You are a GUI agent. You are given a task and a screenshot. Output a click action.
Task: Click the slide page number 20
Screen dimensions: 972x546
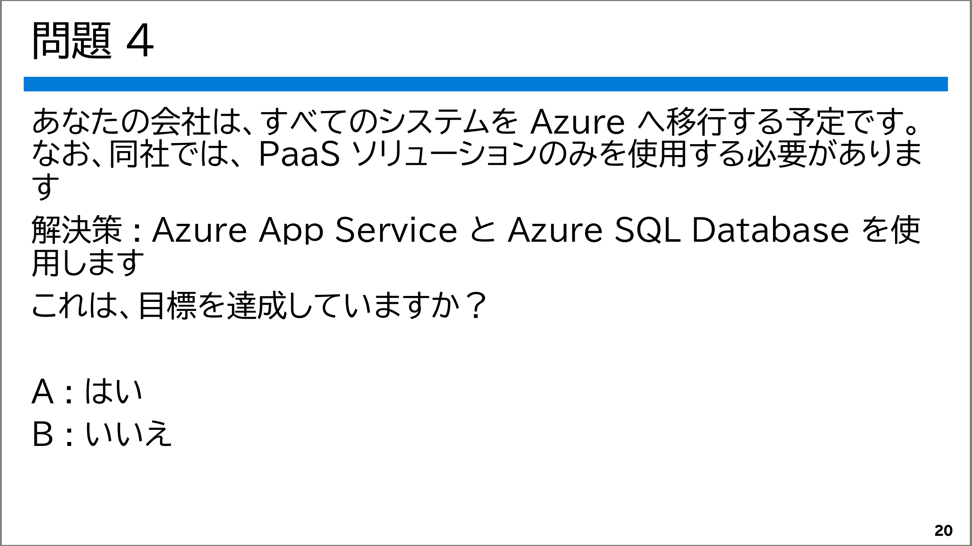coord(943,531)
